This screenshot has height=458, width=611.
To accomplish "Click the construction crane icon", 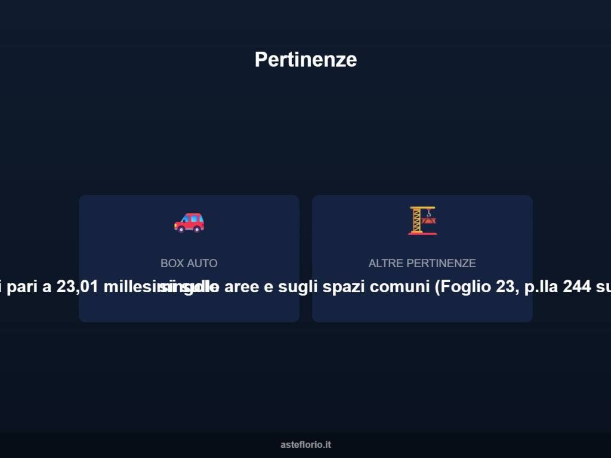I will (422, 221).
